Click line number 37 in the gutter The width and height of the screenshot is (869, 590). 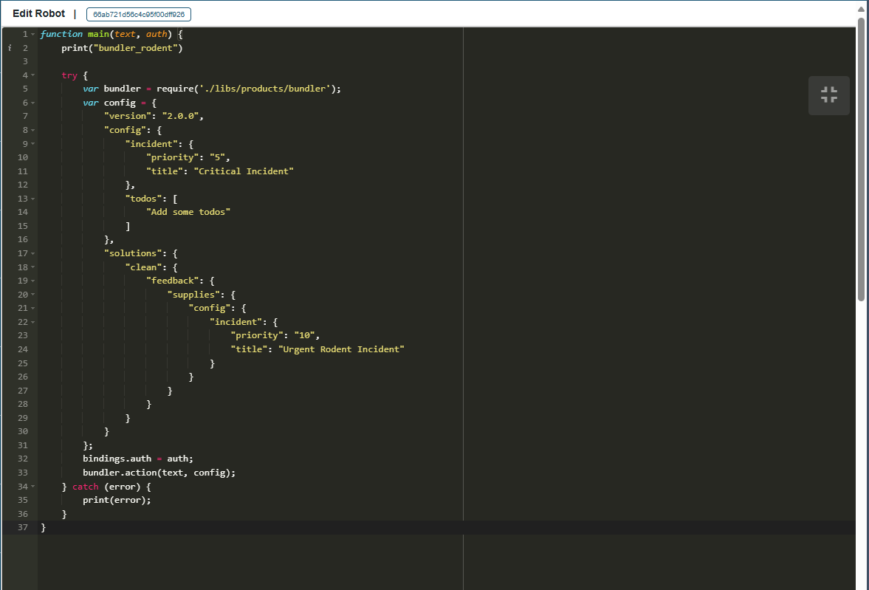point(23,527)
